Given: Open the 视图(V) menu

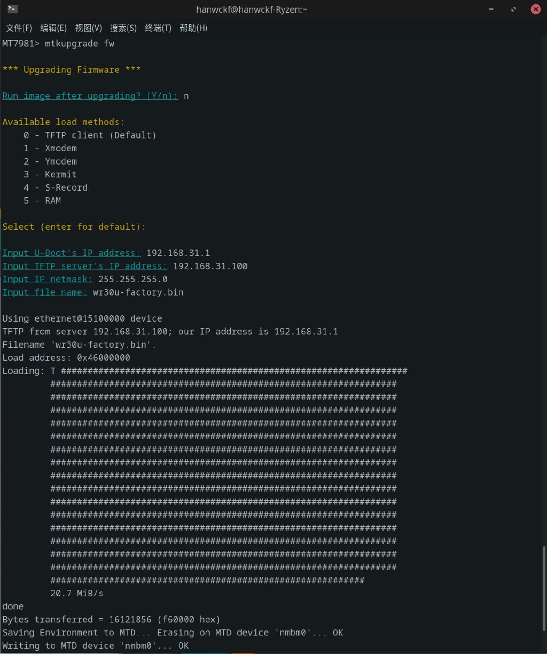Looking at the screenshot, I should (89, 28).
